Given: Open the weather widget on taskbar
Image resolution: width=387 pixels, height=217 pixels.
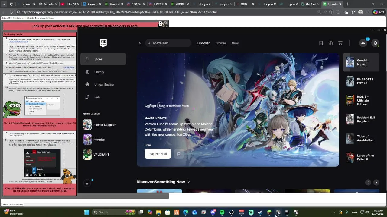Looking at the screenshot, I should click(13, 212).
